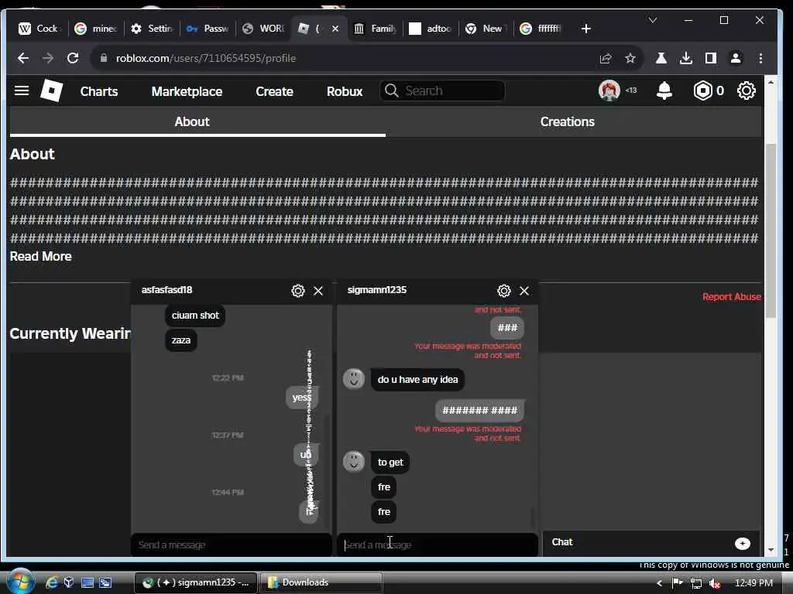Switch to the Family browser tab
The image size is (793, 594).
pos(375,29)
